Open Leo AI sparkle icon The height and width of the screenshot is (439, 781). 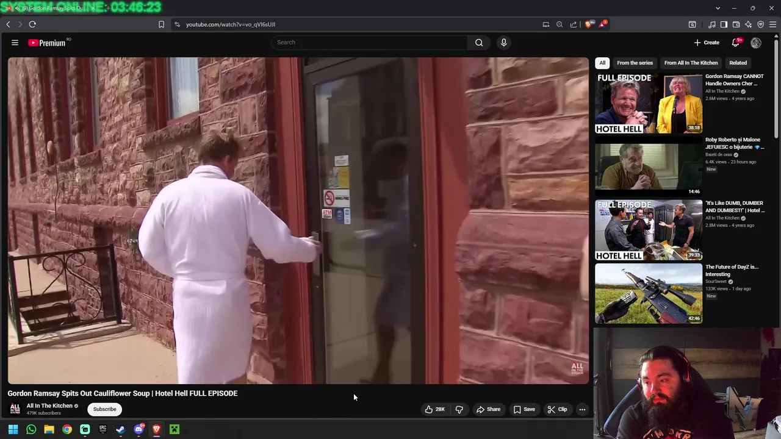click(749, 24)
